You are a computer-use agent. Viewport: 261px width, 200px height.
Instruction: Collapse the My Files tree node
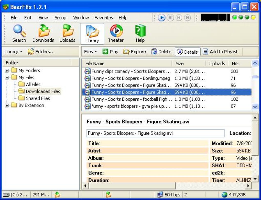point(7,78)
